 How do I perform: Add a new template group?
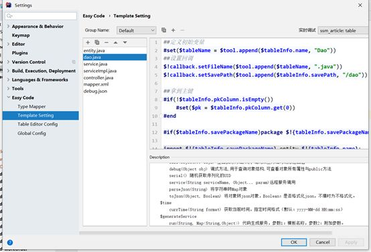(173, 30)
